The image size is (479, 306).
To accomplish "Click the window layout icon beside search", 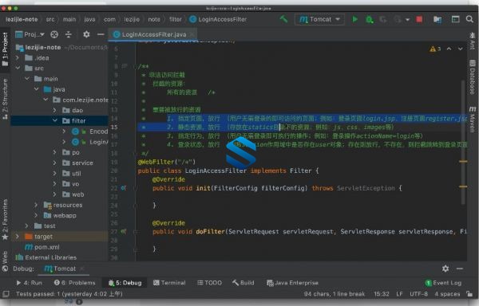I will point(455,19).
